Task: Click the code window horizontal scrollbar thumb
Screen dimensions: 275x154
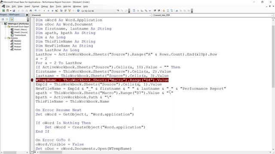Action: point(51,152)
